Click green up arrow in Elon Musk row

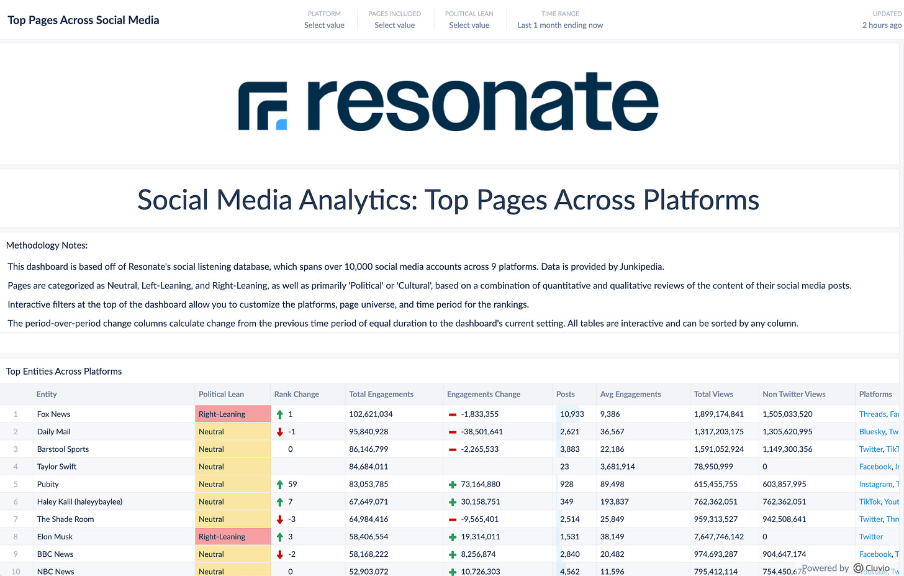pyautogui.click(x=280, y=537)
